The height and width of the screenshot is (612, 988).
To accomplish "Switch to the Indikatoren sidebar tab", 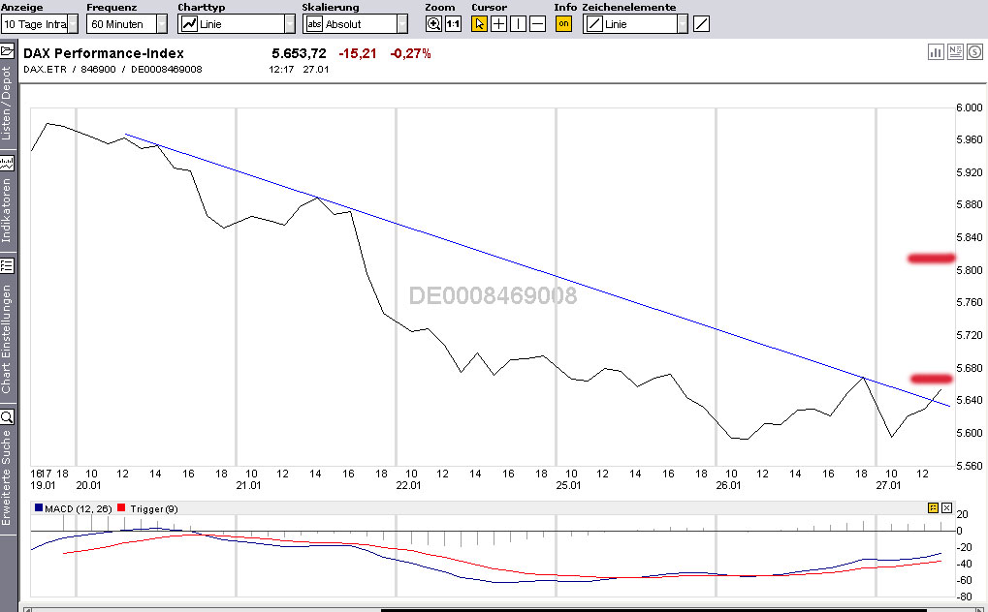I will point(7,199).
